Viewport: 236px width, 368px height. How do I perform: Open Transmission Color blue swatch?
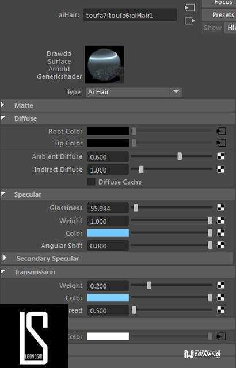108,298
